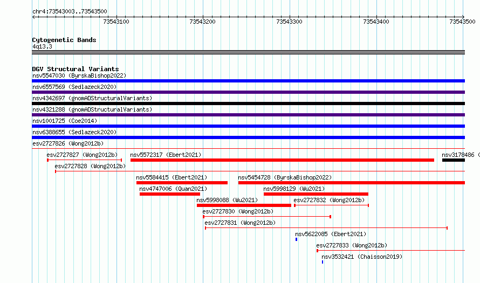Viewport: 480px width, 283px height.
Task: Click ruler position 73543100
Action: [116, 22]
